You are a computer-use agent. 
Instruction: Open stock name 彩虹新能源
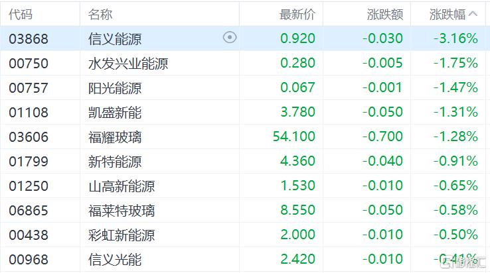point(122,235)
